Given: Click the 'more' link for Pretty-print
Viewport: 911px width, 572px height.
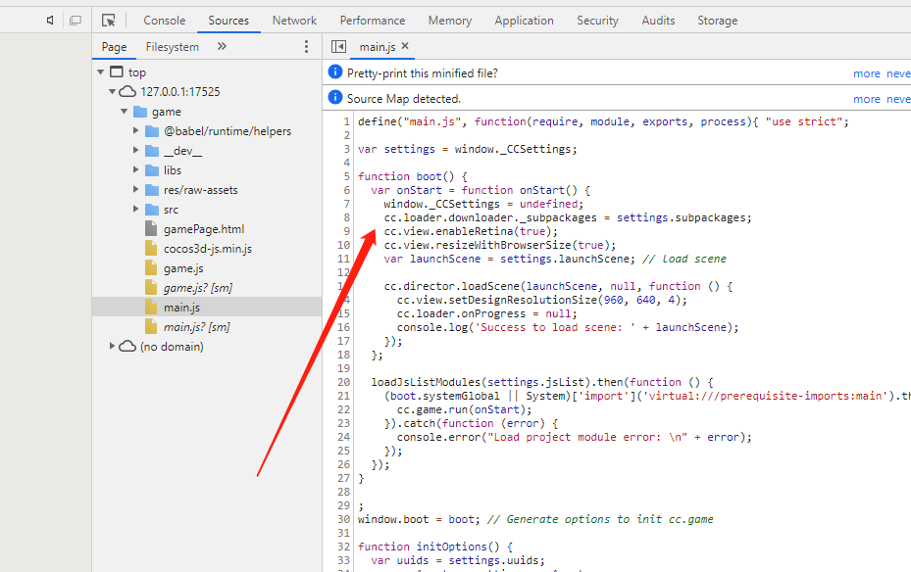Looking at the screenshot, I should [866, 73].
